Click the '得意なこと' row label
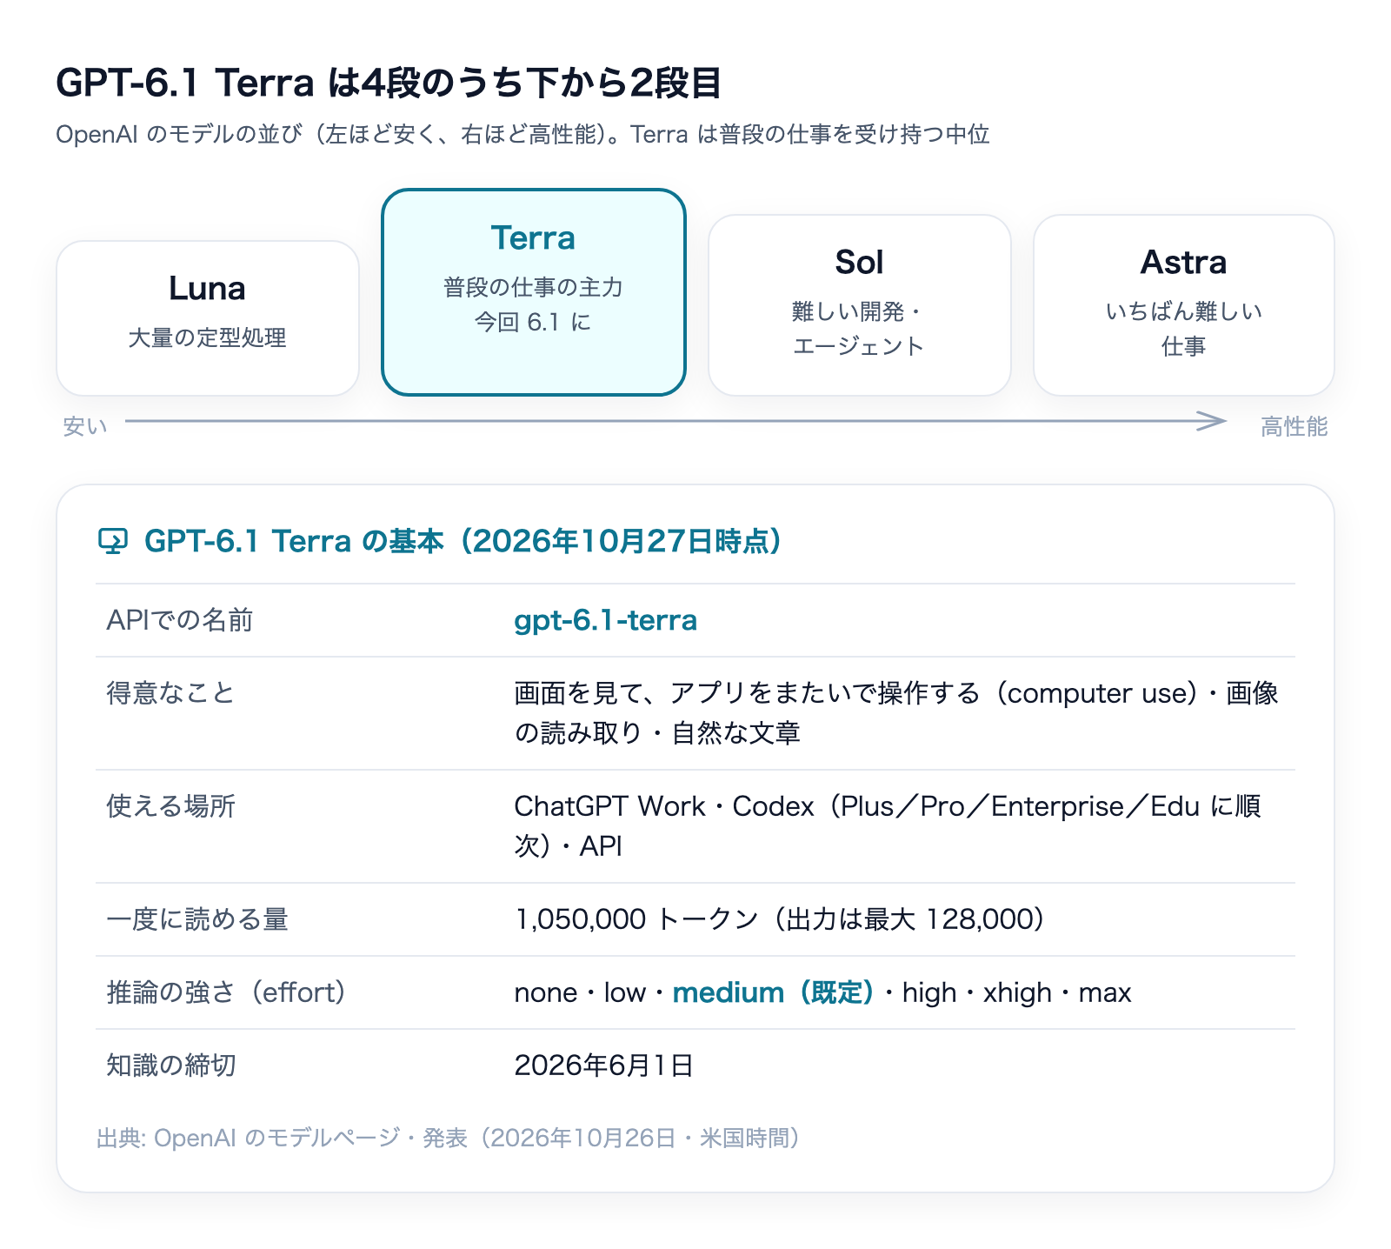Viewport: 1391px width, 1249px height. pos(171,693)
